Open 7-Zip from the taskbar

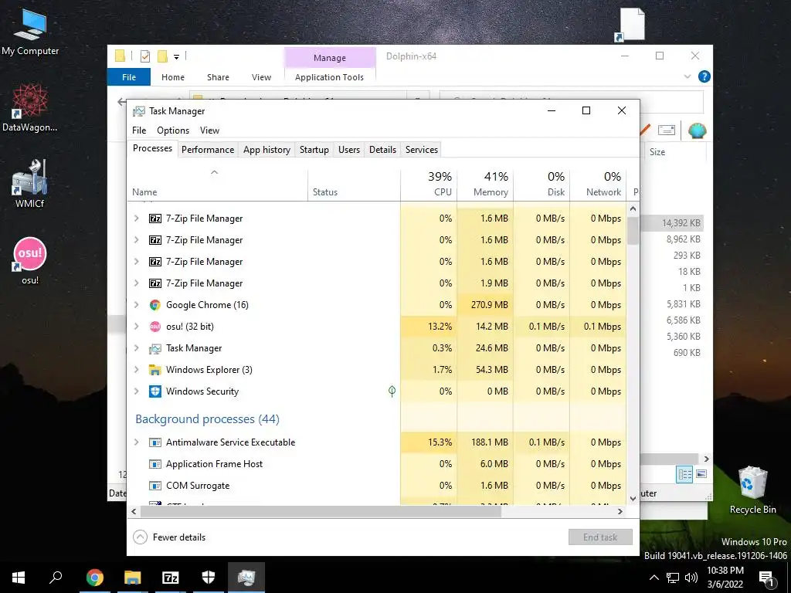171,578
